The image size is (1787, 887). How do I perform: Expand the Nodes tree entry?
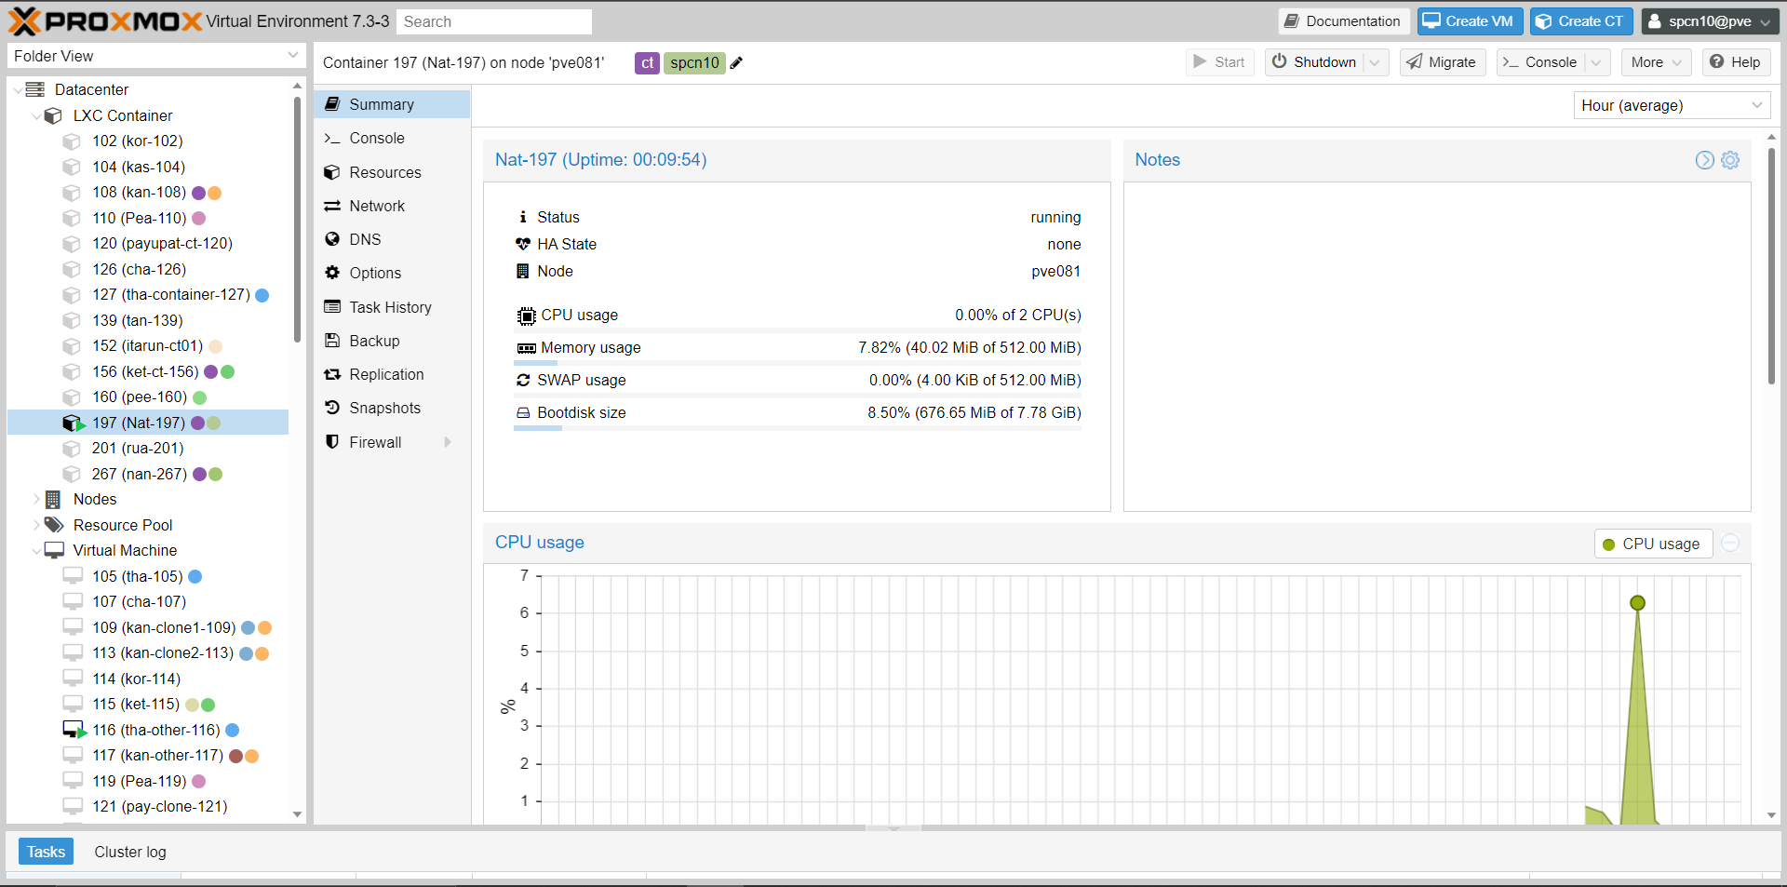point(37,499)
